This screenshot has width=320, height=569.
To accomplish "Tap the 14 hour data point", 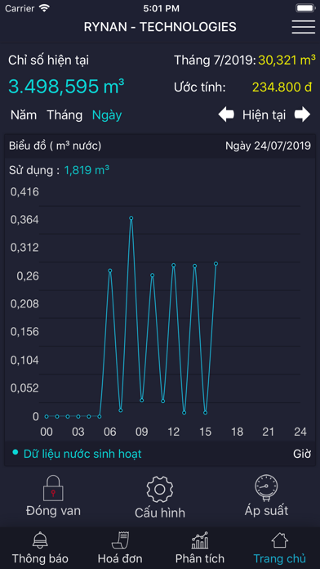I will coord(194,266).
